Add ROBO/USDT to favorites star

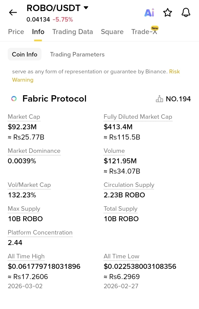167,12
